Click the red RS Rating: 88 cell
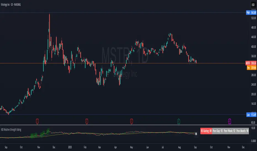Viewport: 257px width, 151px height. [x=206, y=131]
